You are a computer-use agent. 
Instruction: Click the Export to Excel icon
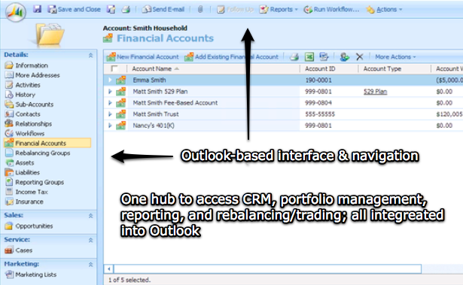pyautogui.click(x=309, y=56)
